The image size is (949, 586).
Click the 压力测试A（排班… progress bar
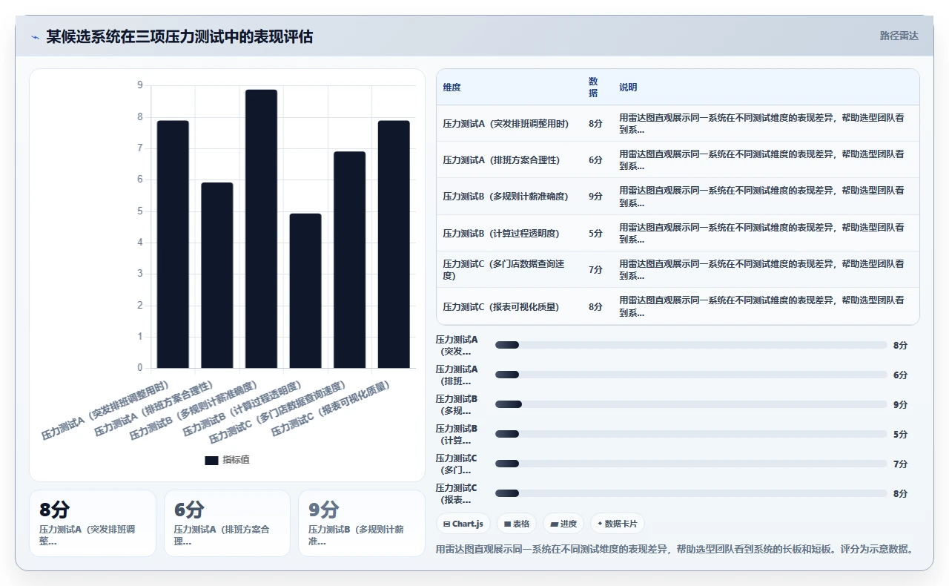pos(691,375)
